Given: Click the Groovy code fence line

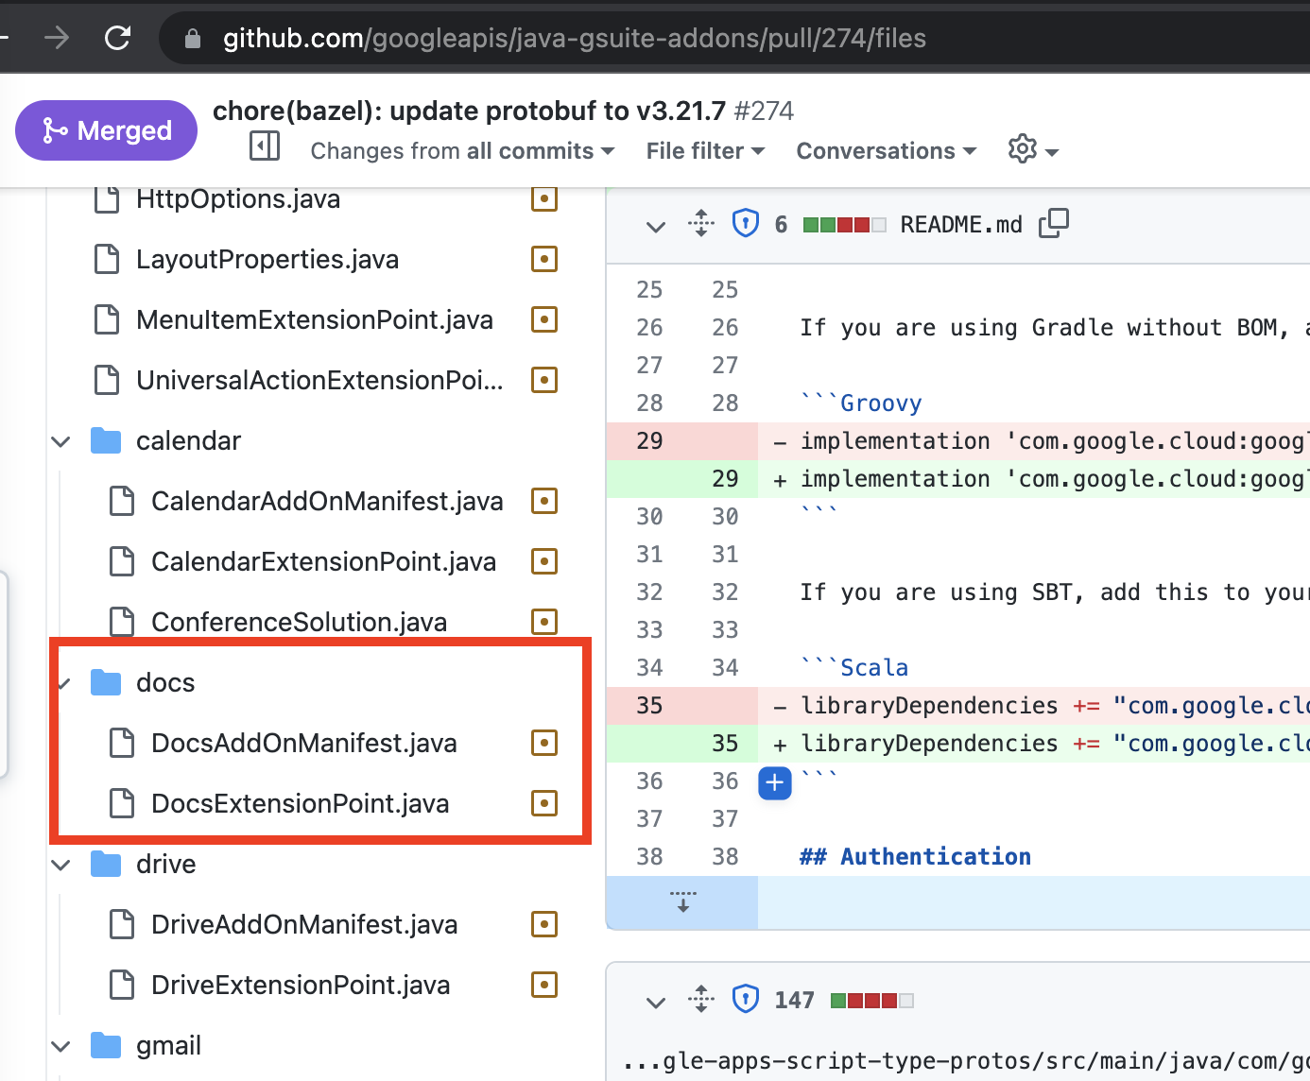Looking at the screenshot, I should tap(860, 403).
